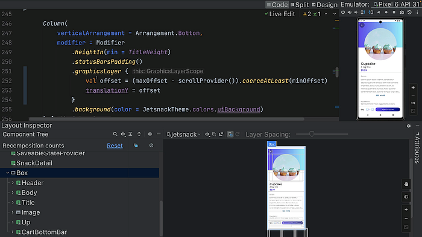Toggle view options eye in Component Tree
Screen dimensions: 422x237
click(x=123, y=134)
